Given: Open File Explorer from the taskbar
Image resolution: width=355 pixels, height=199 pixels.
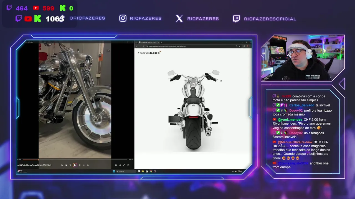Looking at the screenshot, I should click(143, 171).
